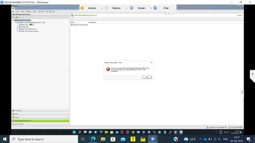
Task: Expand the UltraViewer right side panel arrow
Action: 252,74
